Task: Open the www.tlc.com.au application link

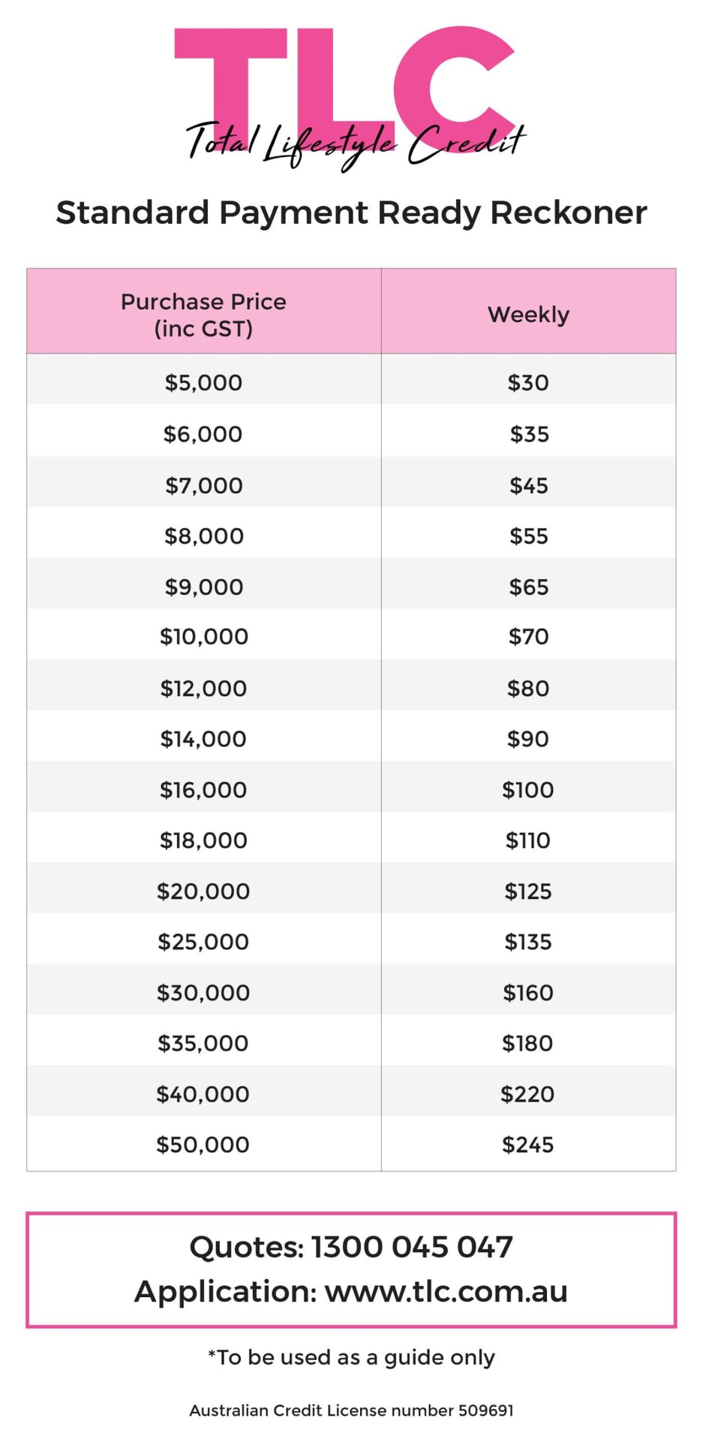Action: 446,1292
